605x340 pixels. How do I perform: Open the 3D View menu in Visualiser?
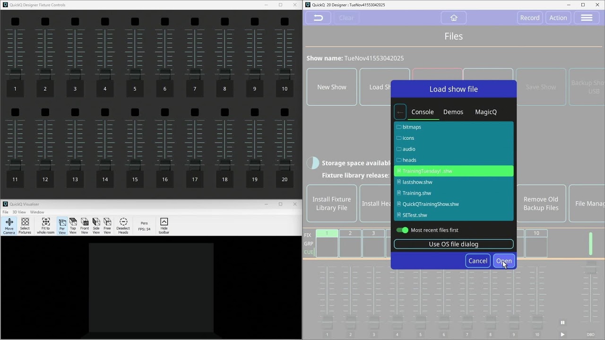19,212
